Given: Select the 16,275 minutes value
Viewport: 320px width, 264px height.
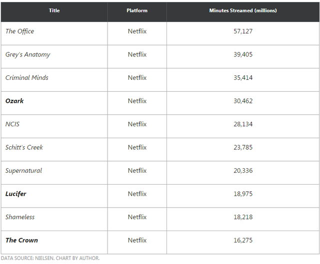Looking at the screenshot, I should click(243, 240).
